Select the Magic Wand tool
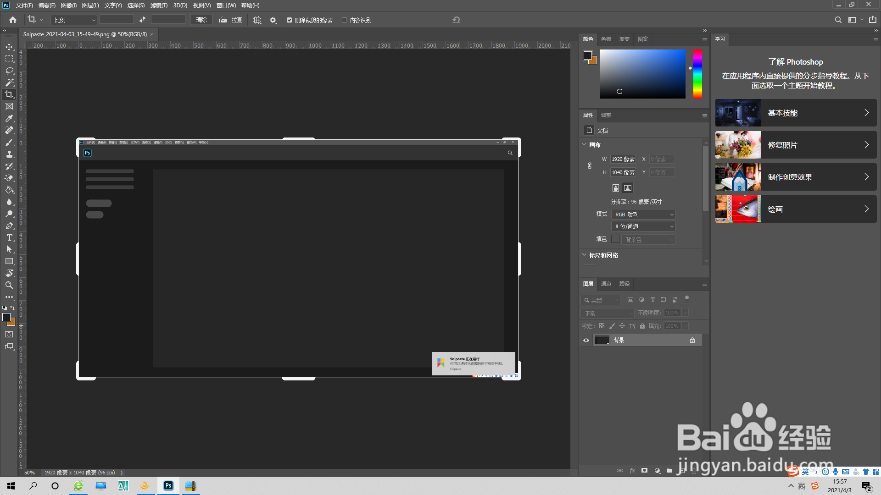This screenshot has width=881, height=495. coord(9,82)
